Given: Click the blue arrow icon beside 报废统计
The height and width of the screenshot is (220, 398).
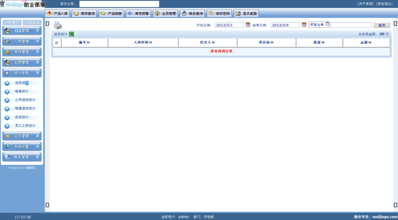Looking at the screenshot, I should (7, 117).
